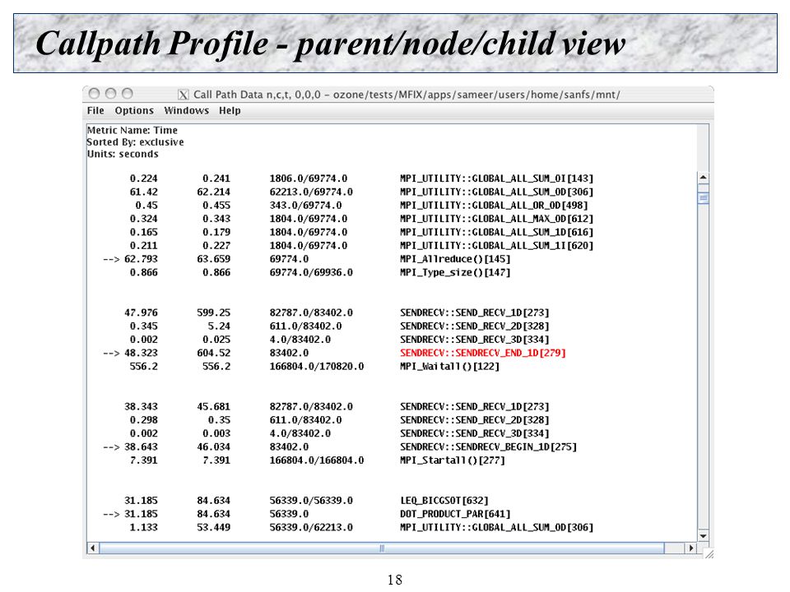790x592 pixels.
Task: Click the minimize window button
Action: (x=111, y=94)
